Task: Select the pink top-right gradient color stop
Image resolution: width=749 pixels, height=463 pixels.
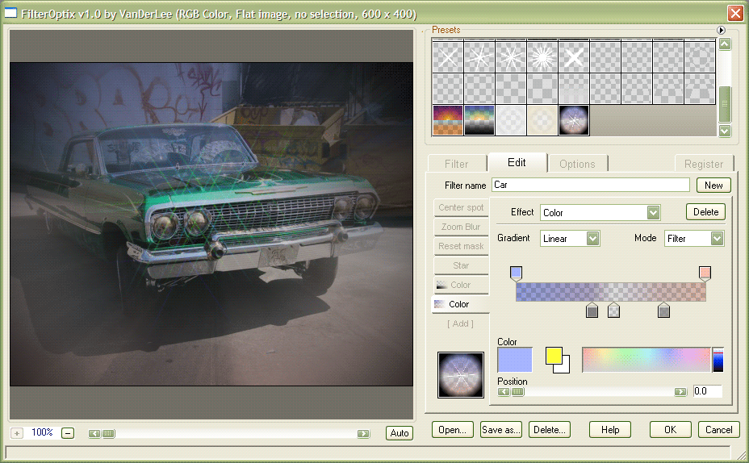Action: [705, 273]
